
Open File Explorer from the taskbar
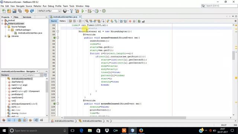[x=90, y=131]
